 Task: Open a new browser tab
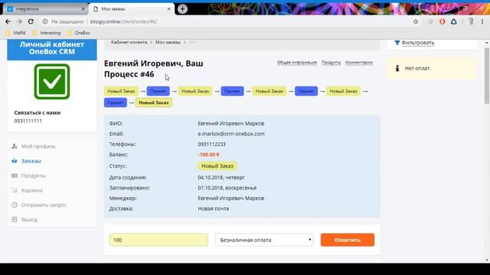[x=182, y=8]
